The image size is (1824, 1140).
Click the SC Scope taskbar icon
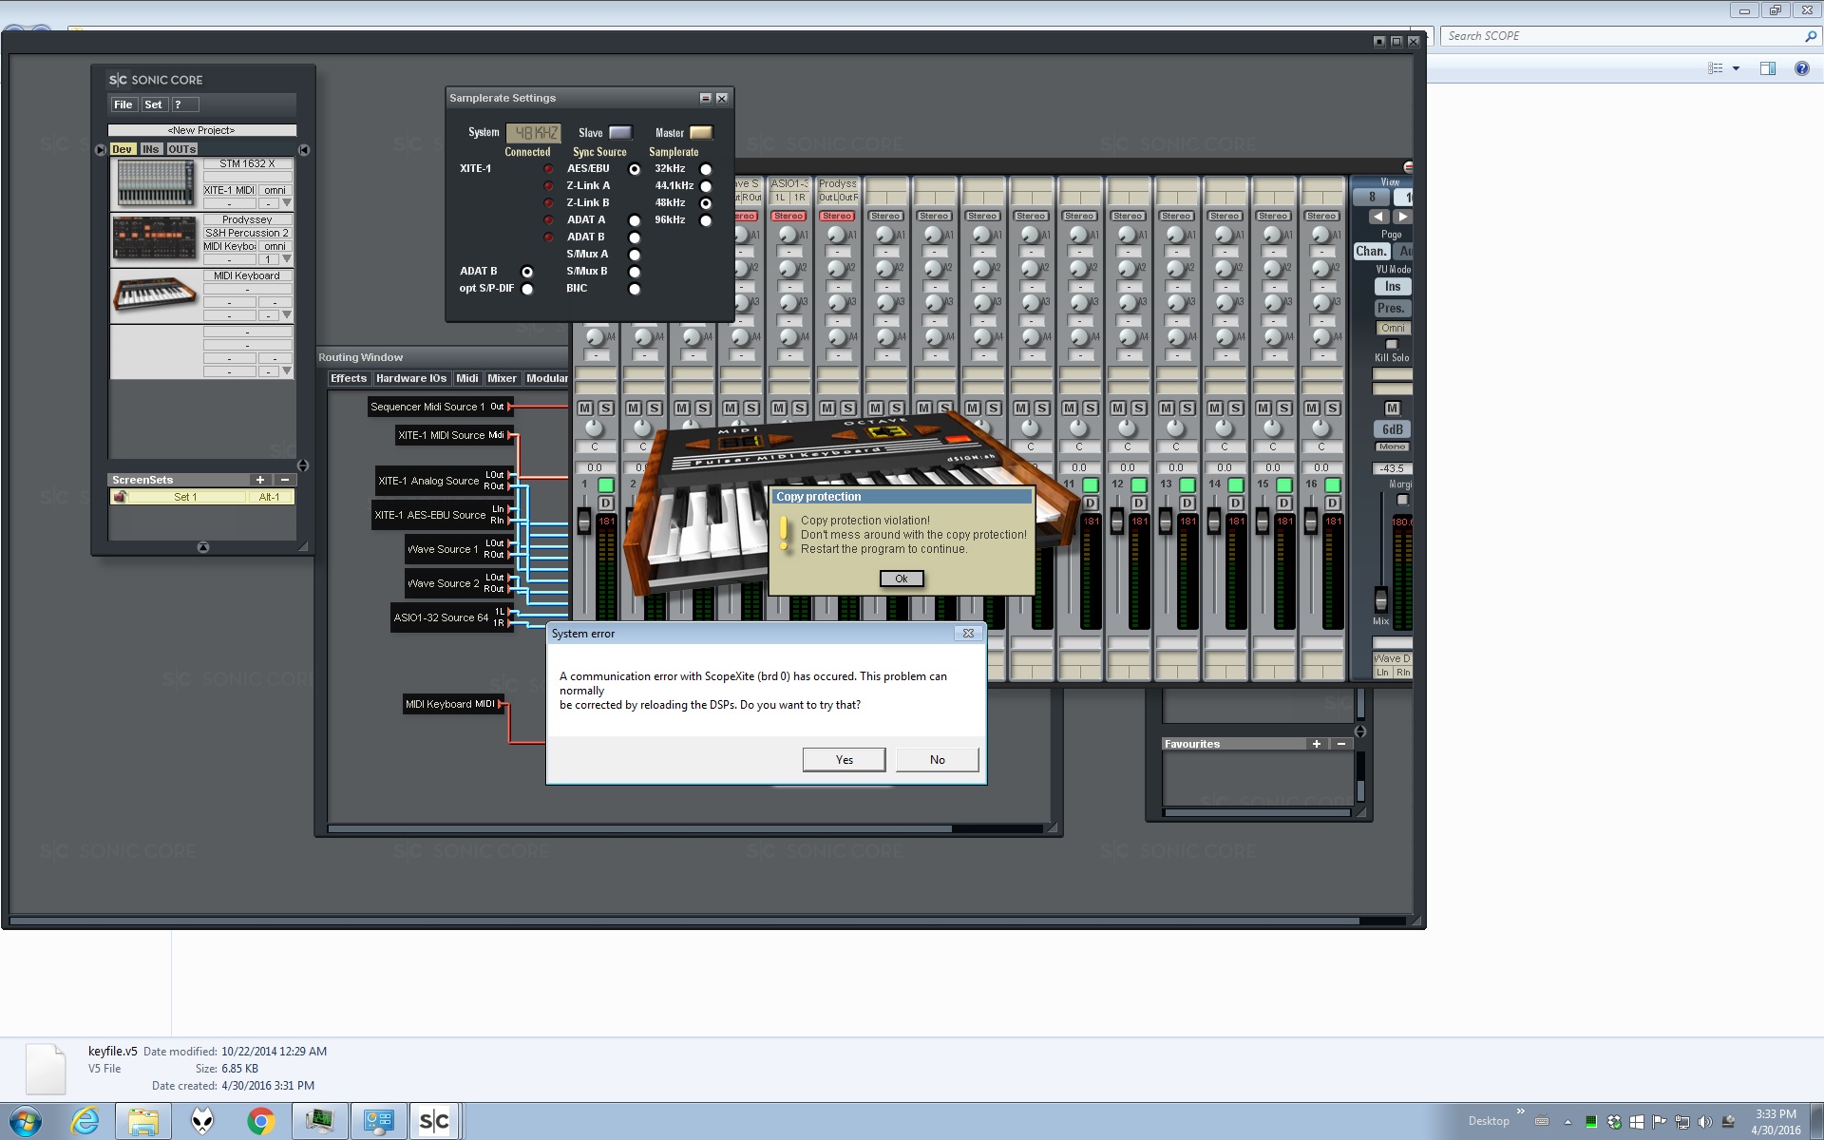point(435,1121)
